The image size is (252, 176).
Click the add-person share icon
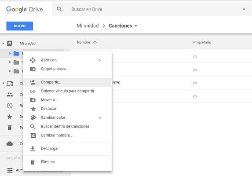pos(33,82)
